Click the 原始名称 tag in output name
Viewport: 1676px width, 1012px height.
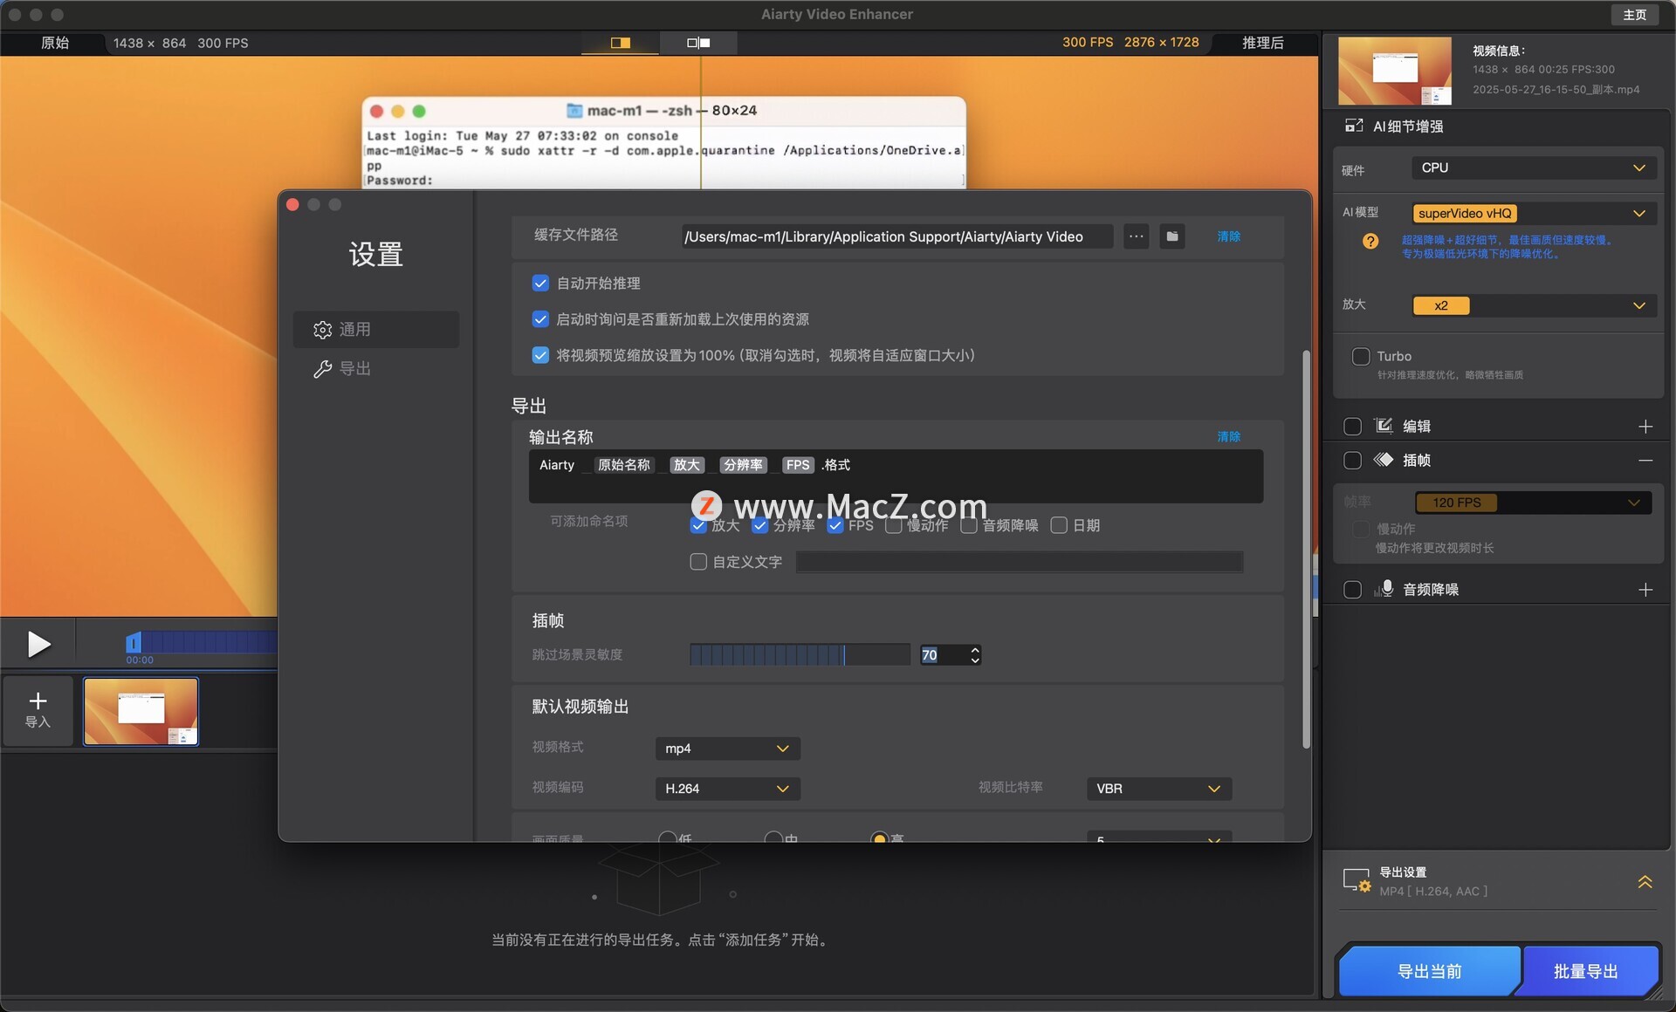[623, 465]
